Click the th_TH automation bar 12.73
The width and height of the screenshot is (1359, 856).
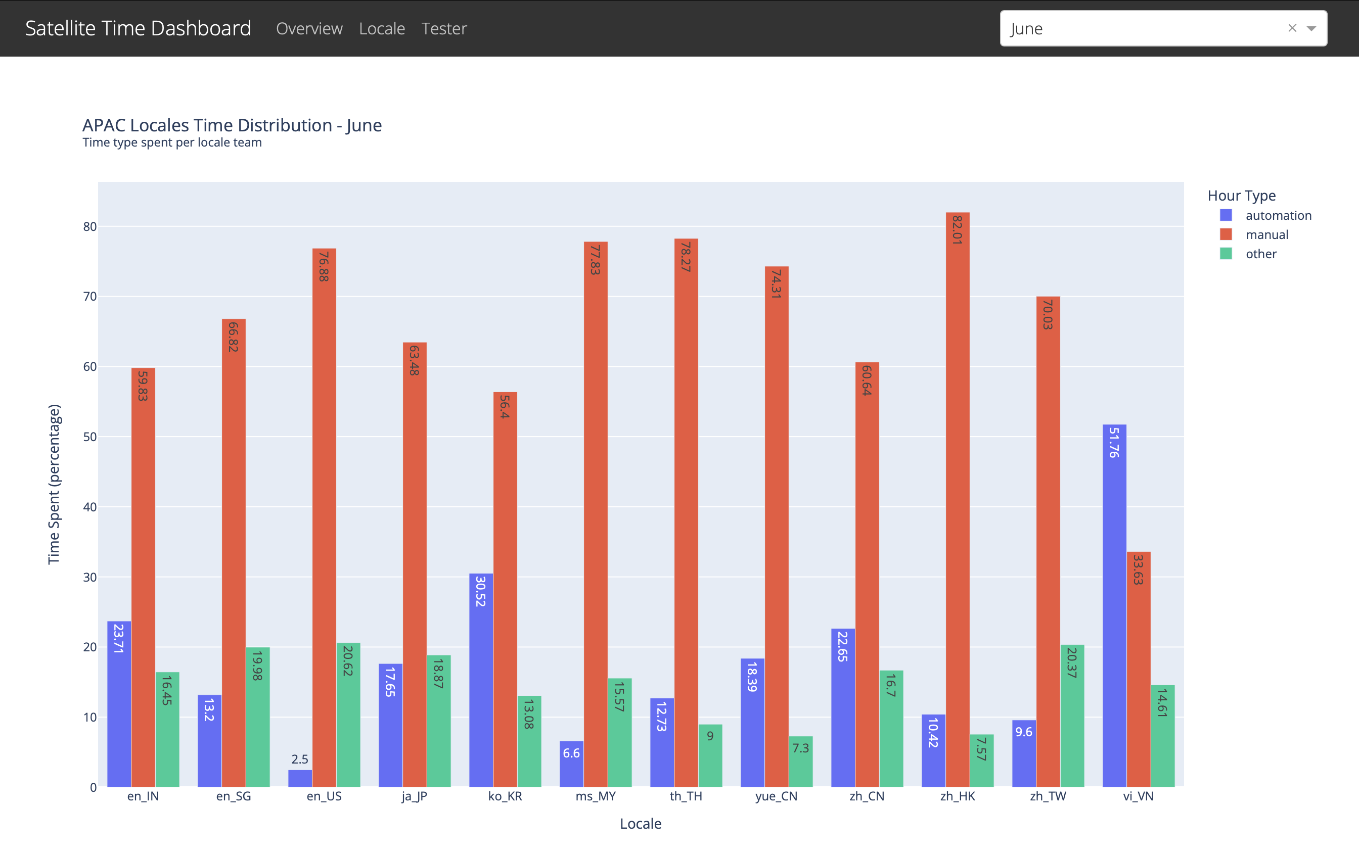662,742
